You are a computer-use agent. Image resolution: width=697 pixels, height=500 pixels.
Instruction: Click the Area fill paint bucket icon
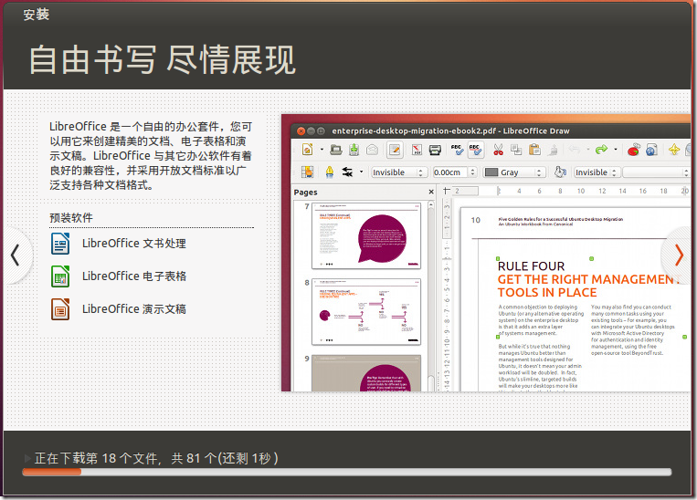pyautogui.click(x=560, y=172)
